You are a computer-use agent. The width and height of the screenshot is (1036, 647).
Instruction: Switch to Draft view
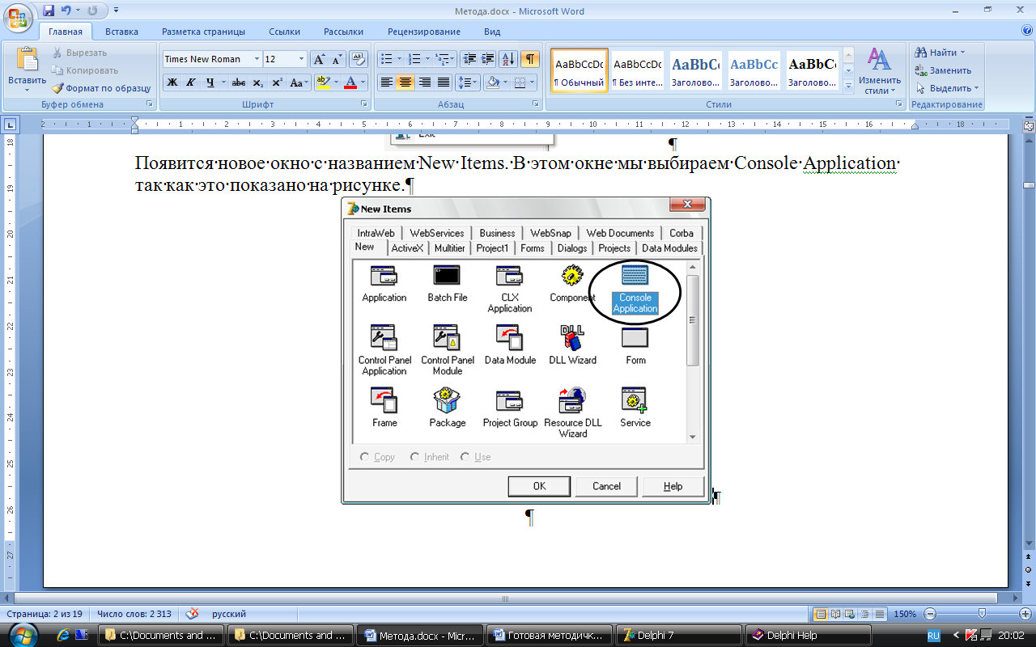pyautogui.click(x=879, y=614)
